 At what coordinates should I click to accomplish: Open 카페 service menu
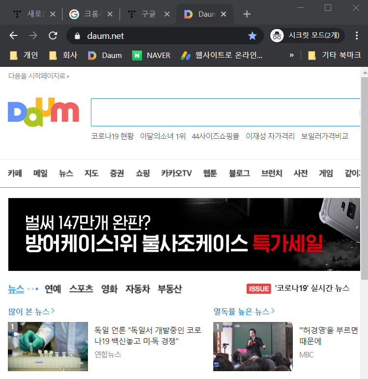coord(15,173)
